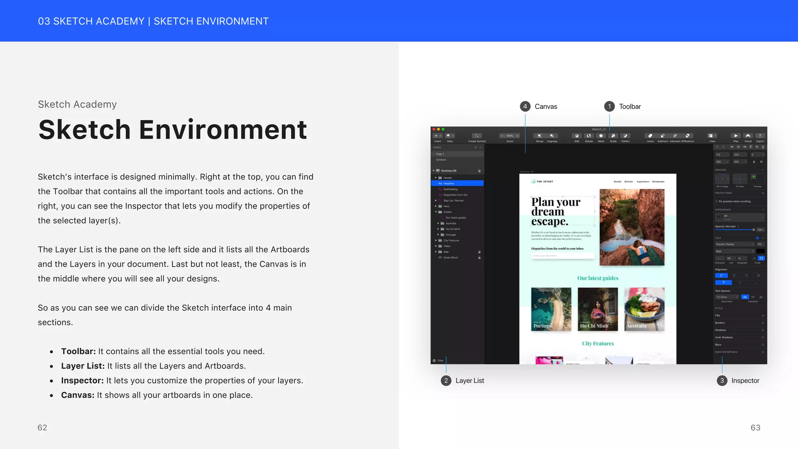Select the Subheading text layer

450,189
